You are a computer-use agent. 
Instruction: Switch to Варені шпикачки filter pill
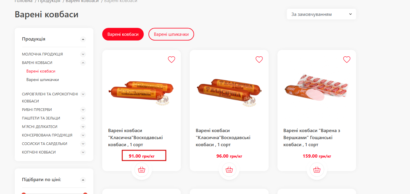pyautogui.click(x=171, y=34)
